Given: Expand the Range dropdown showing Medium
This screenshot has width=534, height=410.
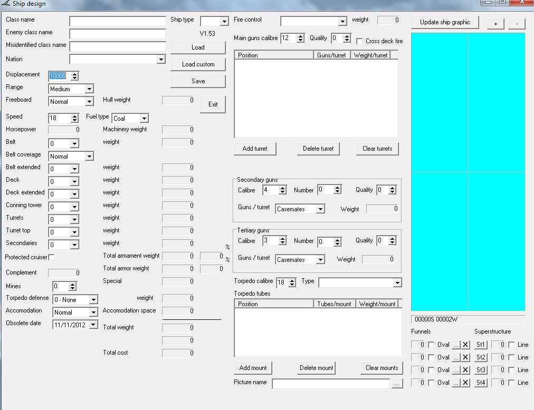Looking at the screenshot, I should pyautogui.click(x=89, y=89).
